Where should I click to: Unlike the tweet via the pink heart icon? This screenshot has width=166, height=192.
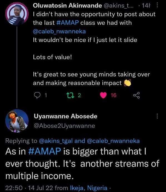click(103, 95)
